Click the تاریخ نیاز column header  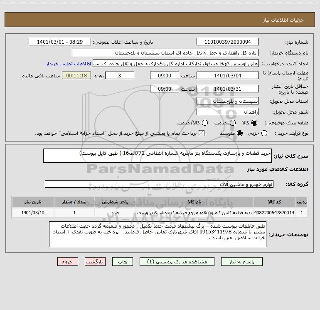coord(33,202)
